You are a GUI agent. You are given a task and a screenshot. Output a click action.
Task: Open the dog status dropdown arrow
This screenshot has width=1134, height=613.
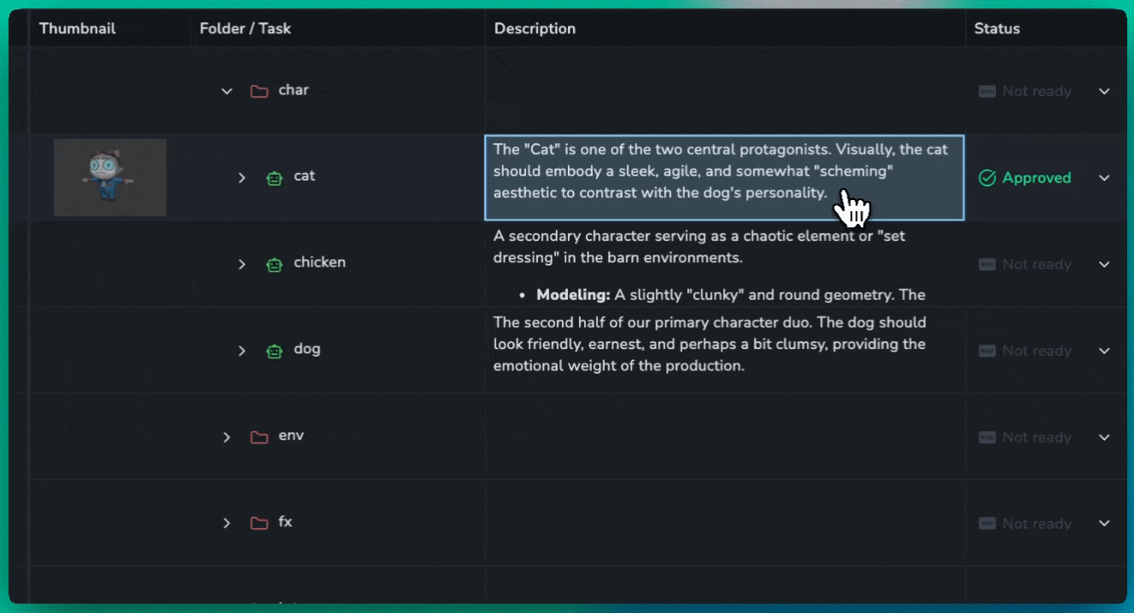(1104, 351)
